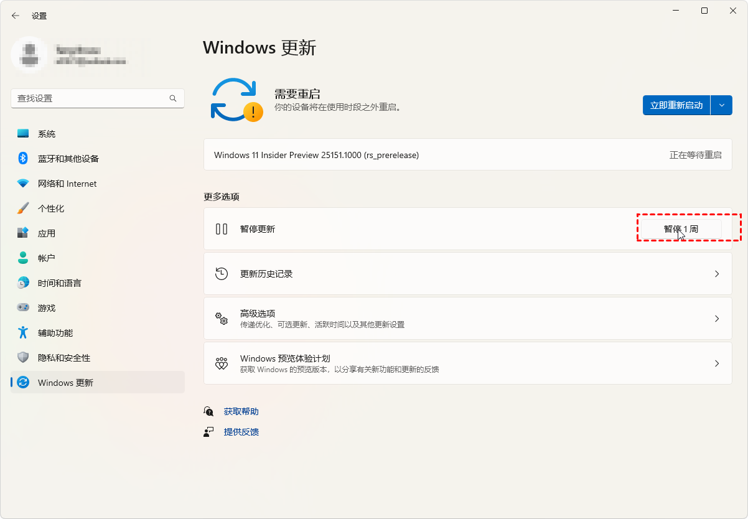Viewport: 748px width, 519px height.
Task: Open the 帐户 settings page
Action: pos(47,258)
